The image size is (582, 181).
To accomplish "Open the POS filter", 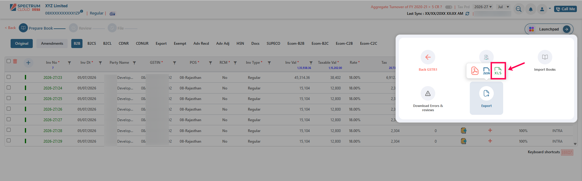I will click(210, 63).
